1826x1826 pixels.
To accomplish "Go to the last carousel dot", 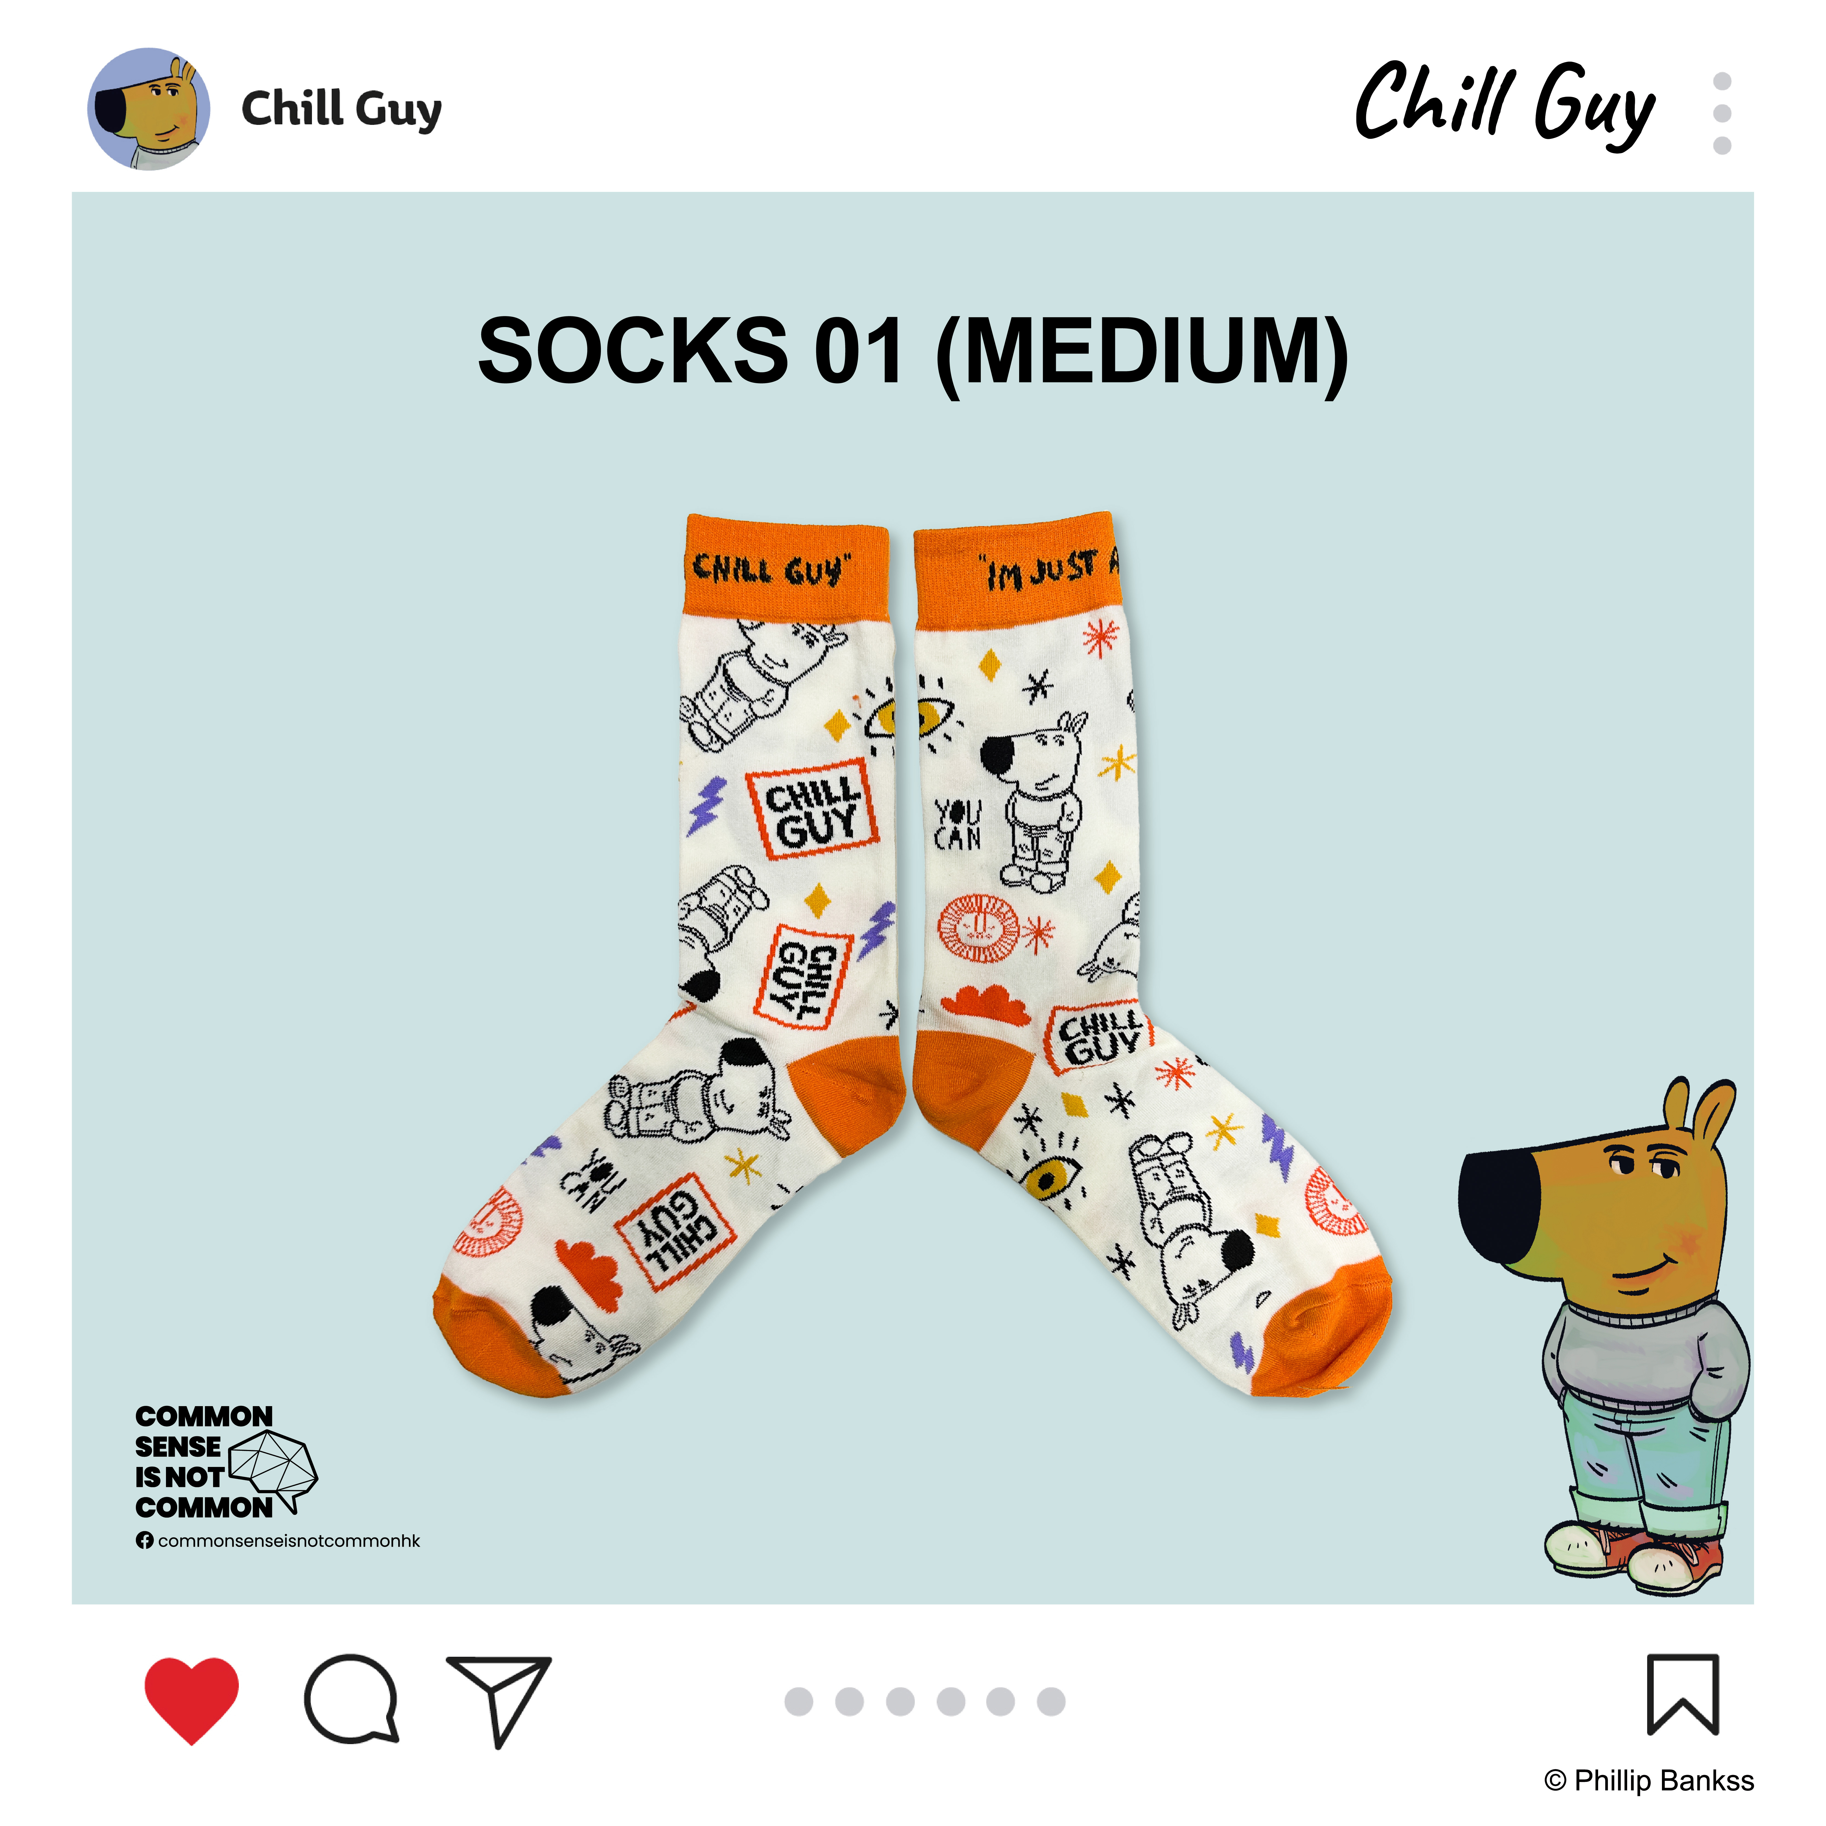I will click(x=1051, y=1701).
